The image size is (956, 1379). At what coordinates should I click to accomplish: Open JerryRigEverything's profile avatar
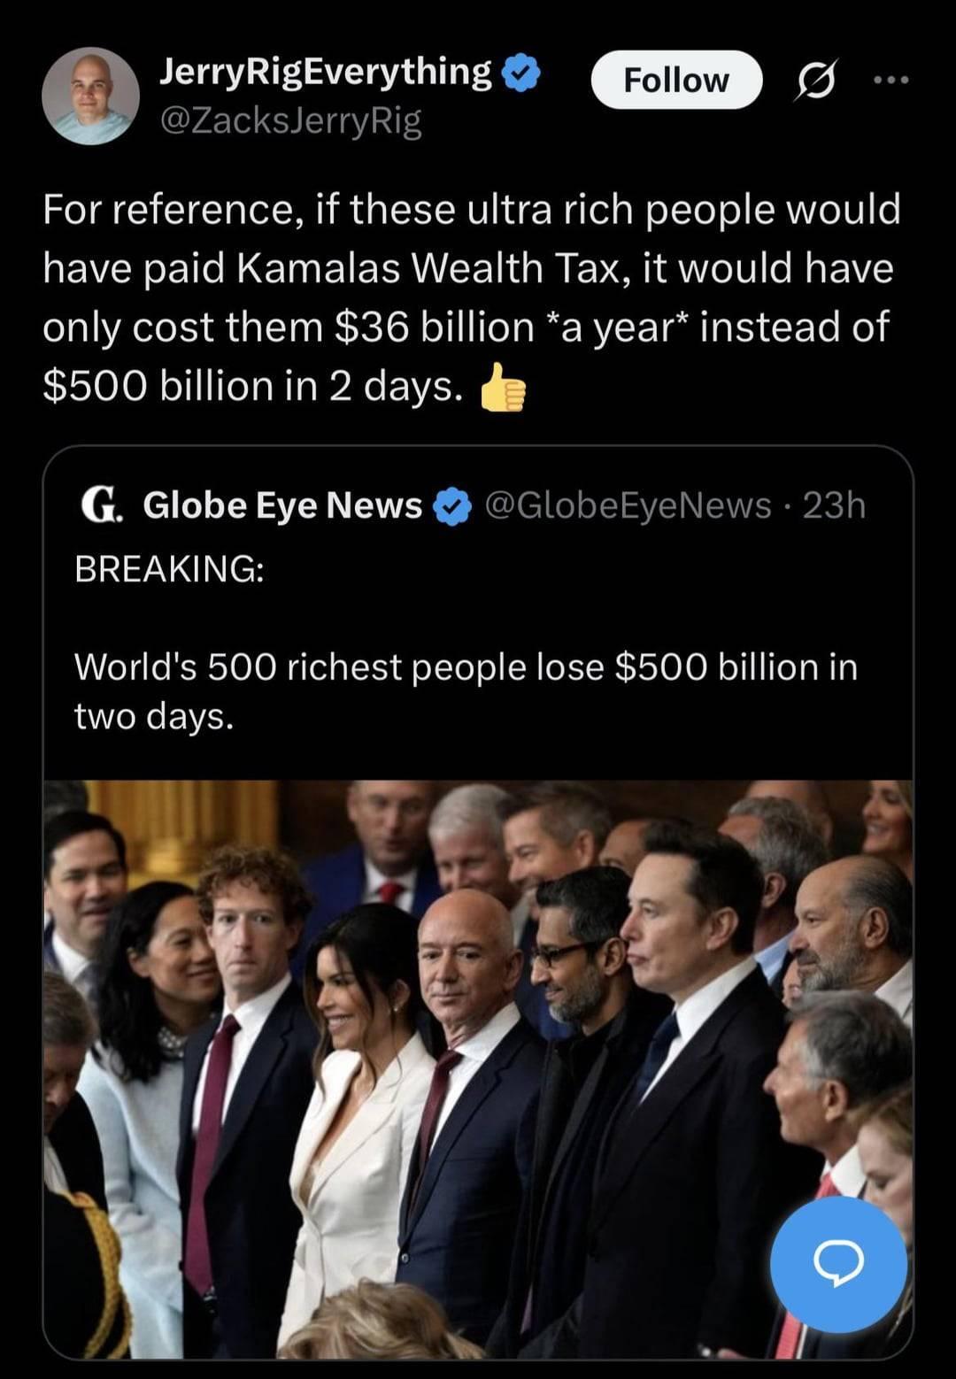pos(90,96)
